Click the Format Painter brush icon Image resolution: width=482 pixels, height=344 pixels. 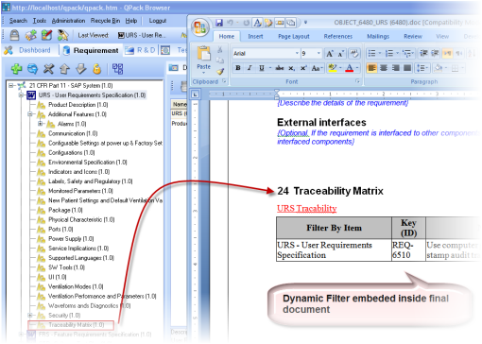coord(220,72)
